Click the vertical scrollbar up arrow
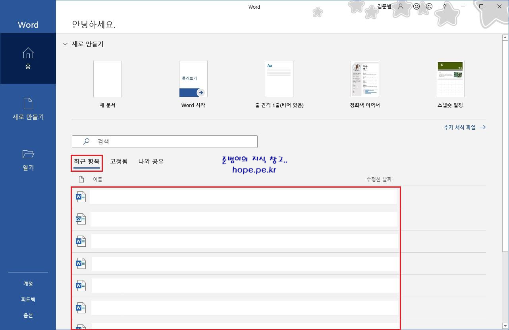The image size is (509, 330). coord(505,37)
